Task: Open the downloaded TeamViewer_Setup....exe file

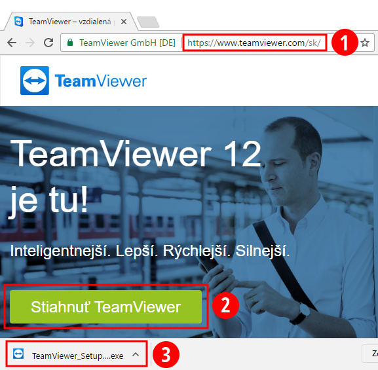Action: tap(77, 356)
